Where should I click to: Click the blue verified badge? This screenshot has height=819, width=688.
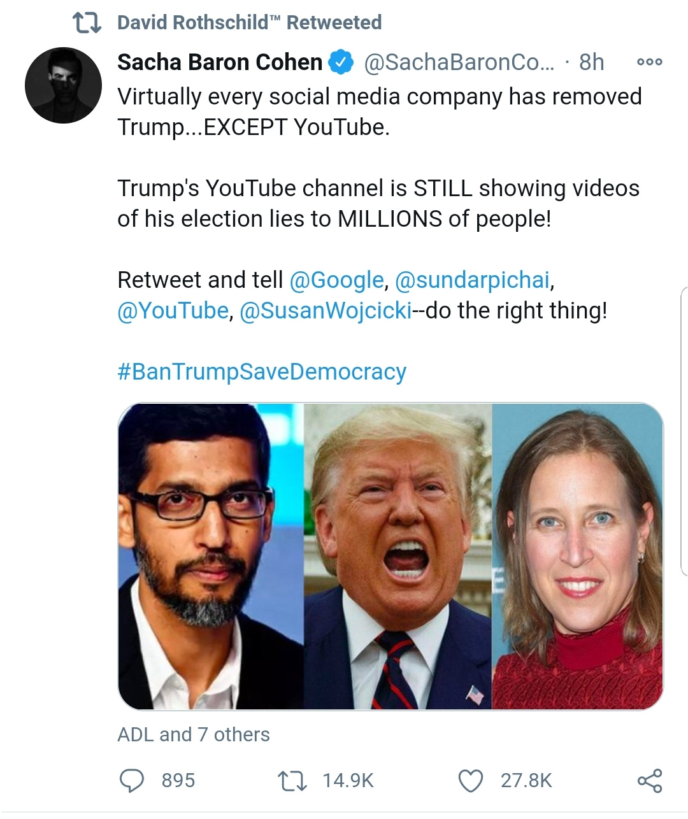click(x=341, y=62)
